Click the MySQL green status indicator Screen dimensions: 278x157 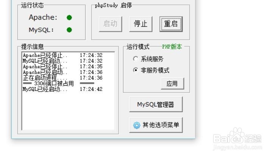click(x=69, y=30)
